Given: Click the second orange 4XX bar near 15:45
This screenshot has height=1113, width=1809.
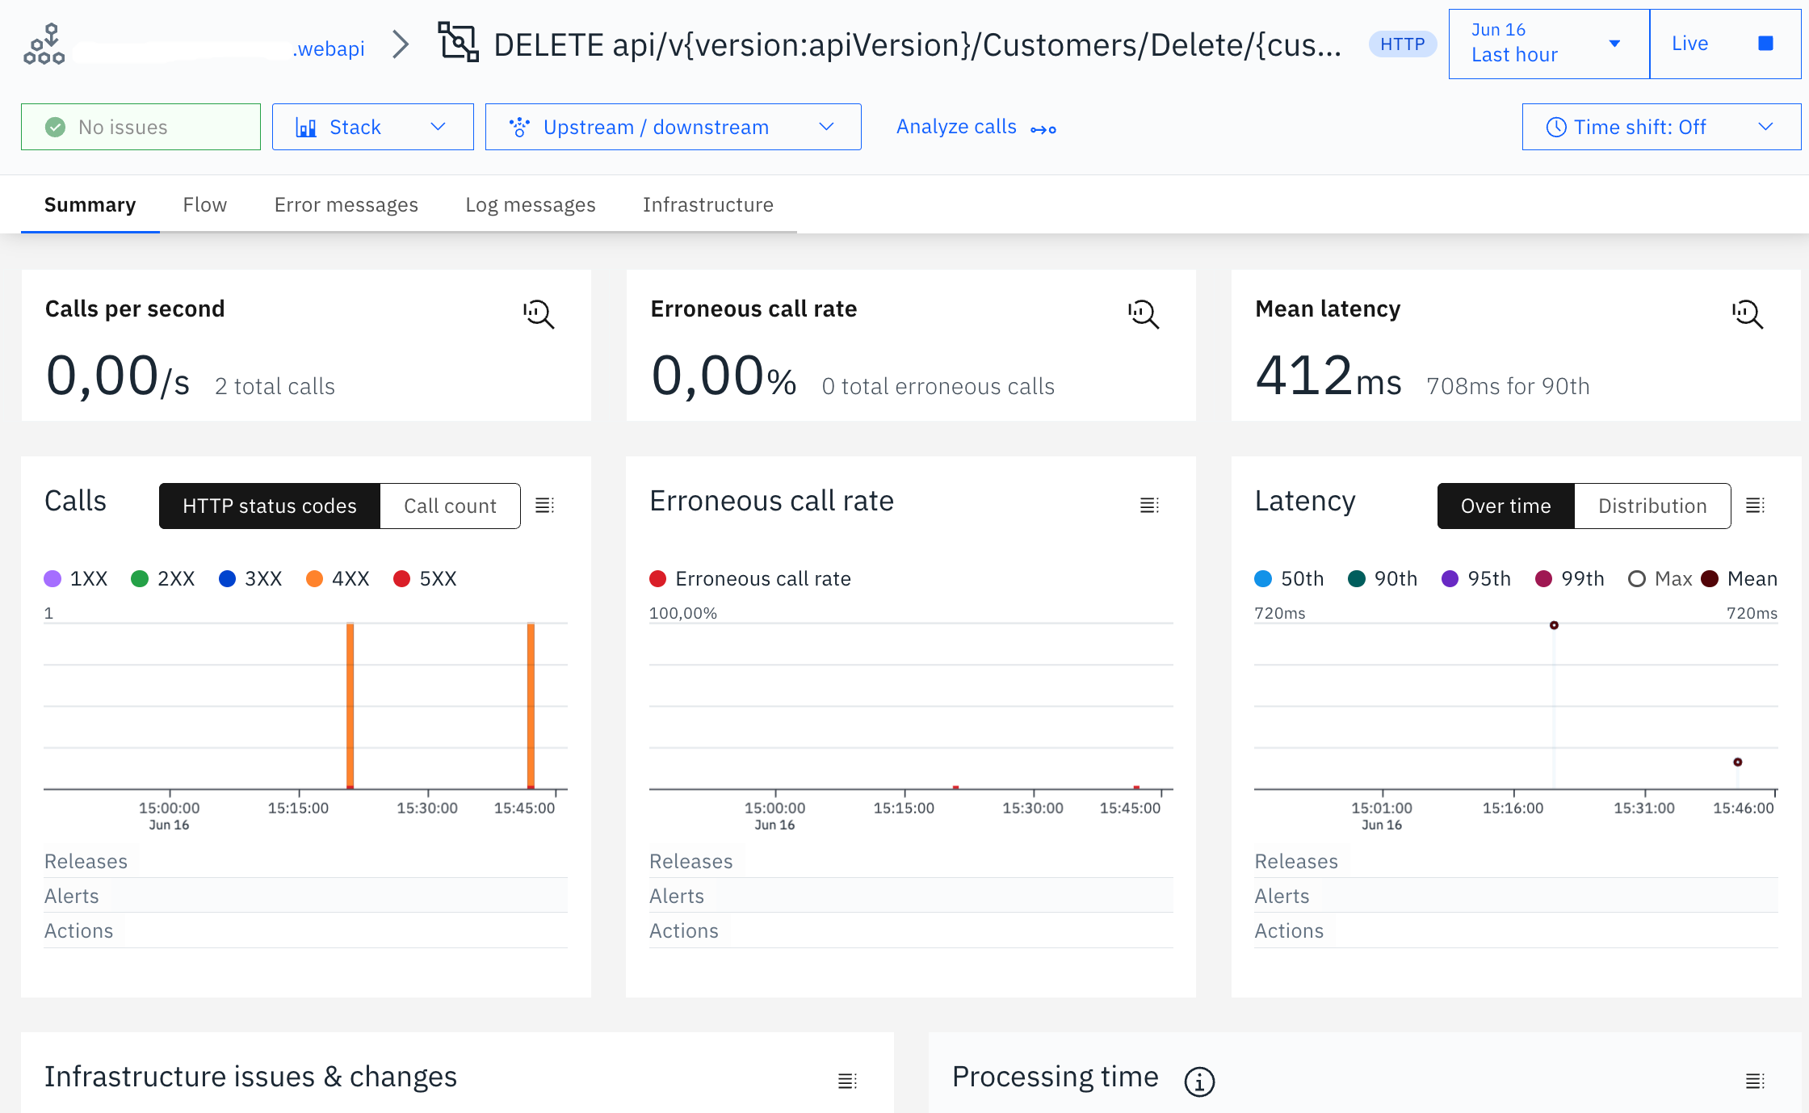Looking at the screenshot, I should 531,705.
